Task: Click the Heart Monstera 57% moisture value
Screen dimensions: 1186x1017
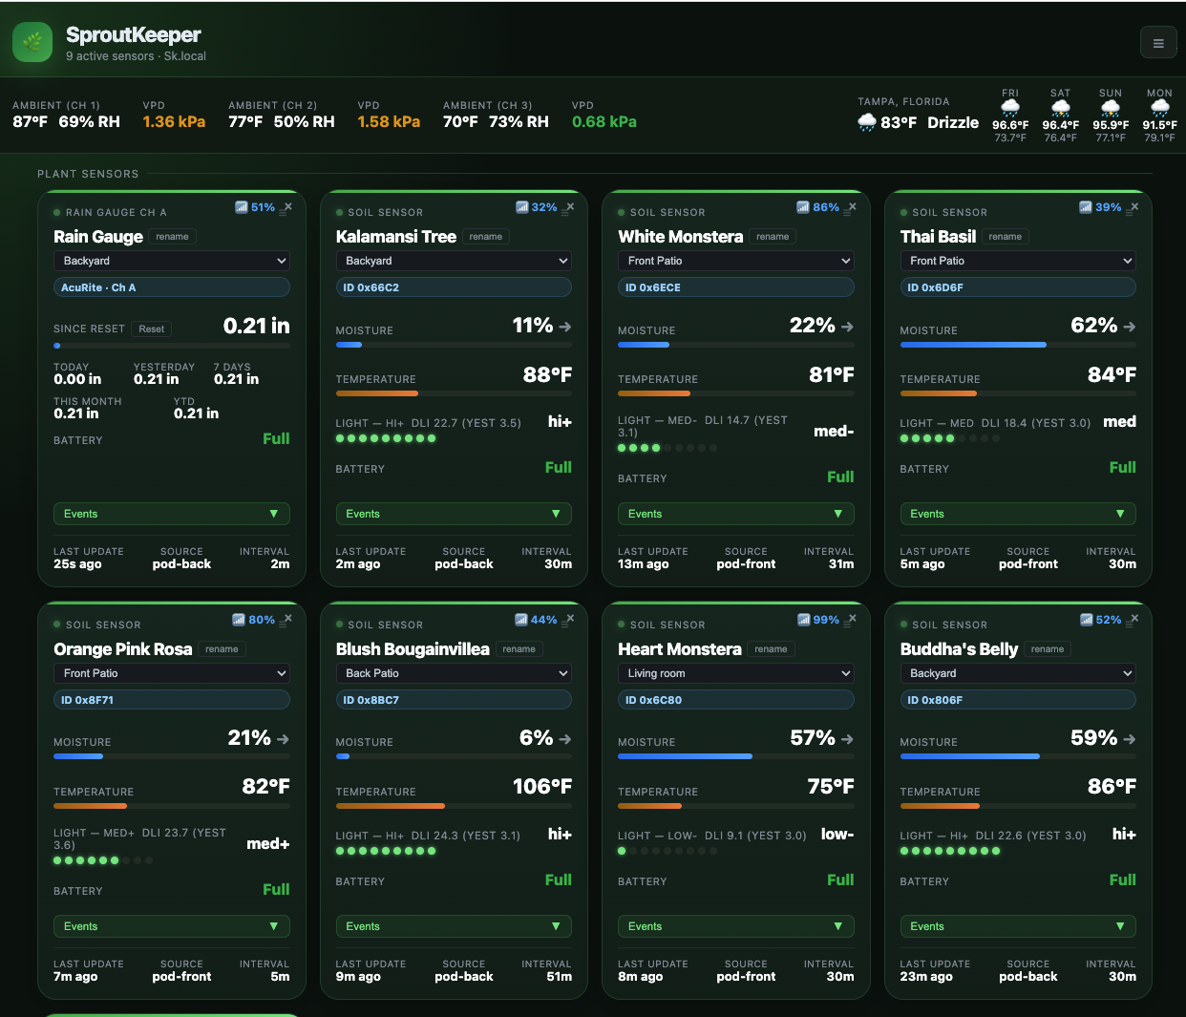Action: (x=813, y=738)
